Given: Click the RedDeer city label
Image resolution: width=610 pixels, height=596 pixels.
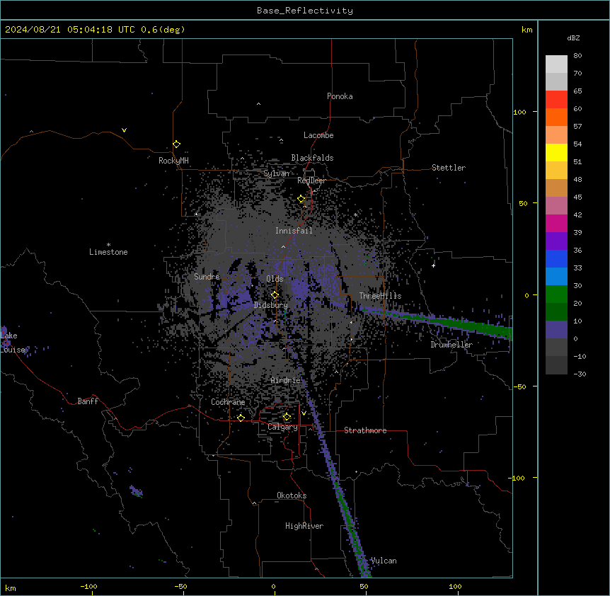Looking at the screenshot, I should tap(311, 180).
